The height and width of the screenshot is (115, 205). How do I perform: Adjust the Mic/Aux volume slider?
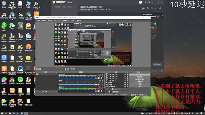[x=78, y=78]
